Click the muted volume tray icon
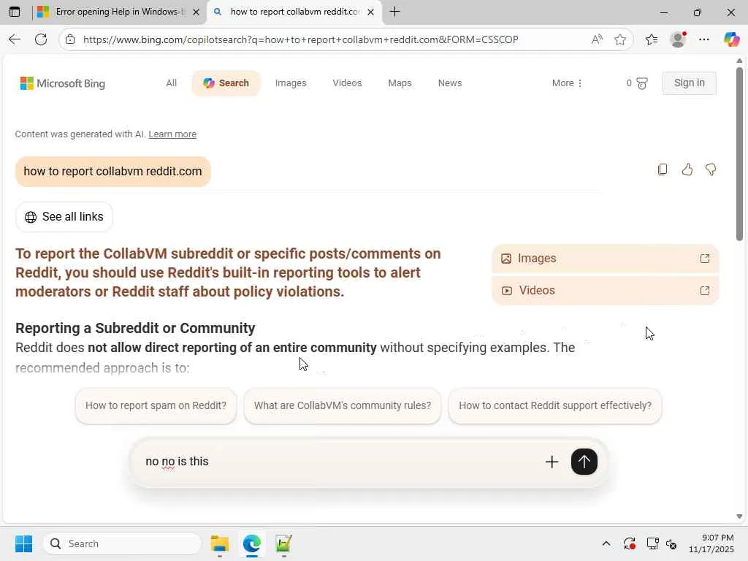The image size is (748, 561). (x=672, y=543)
